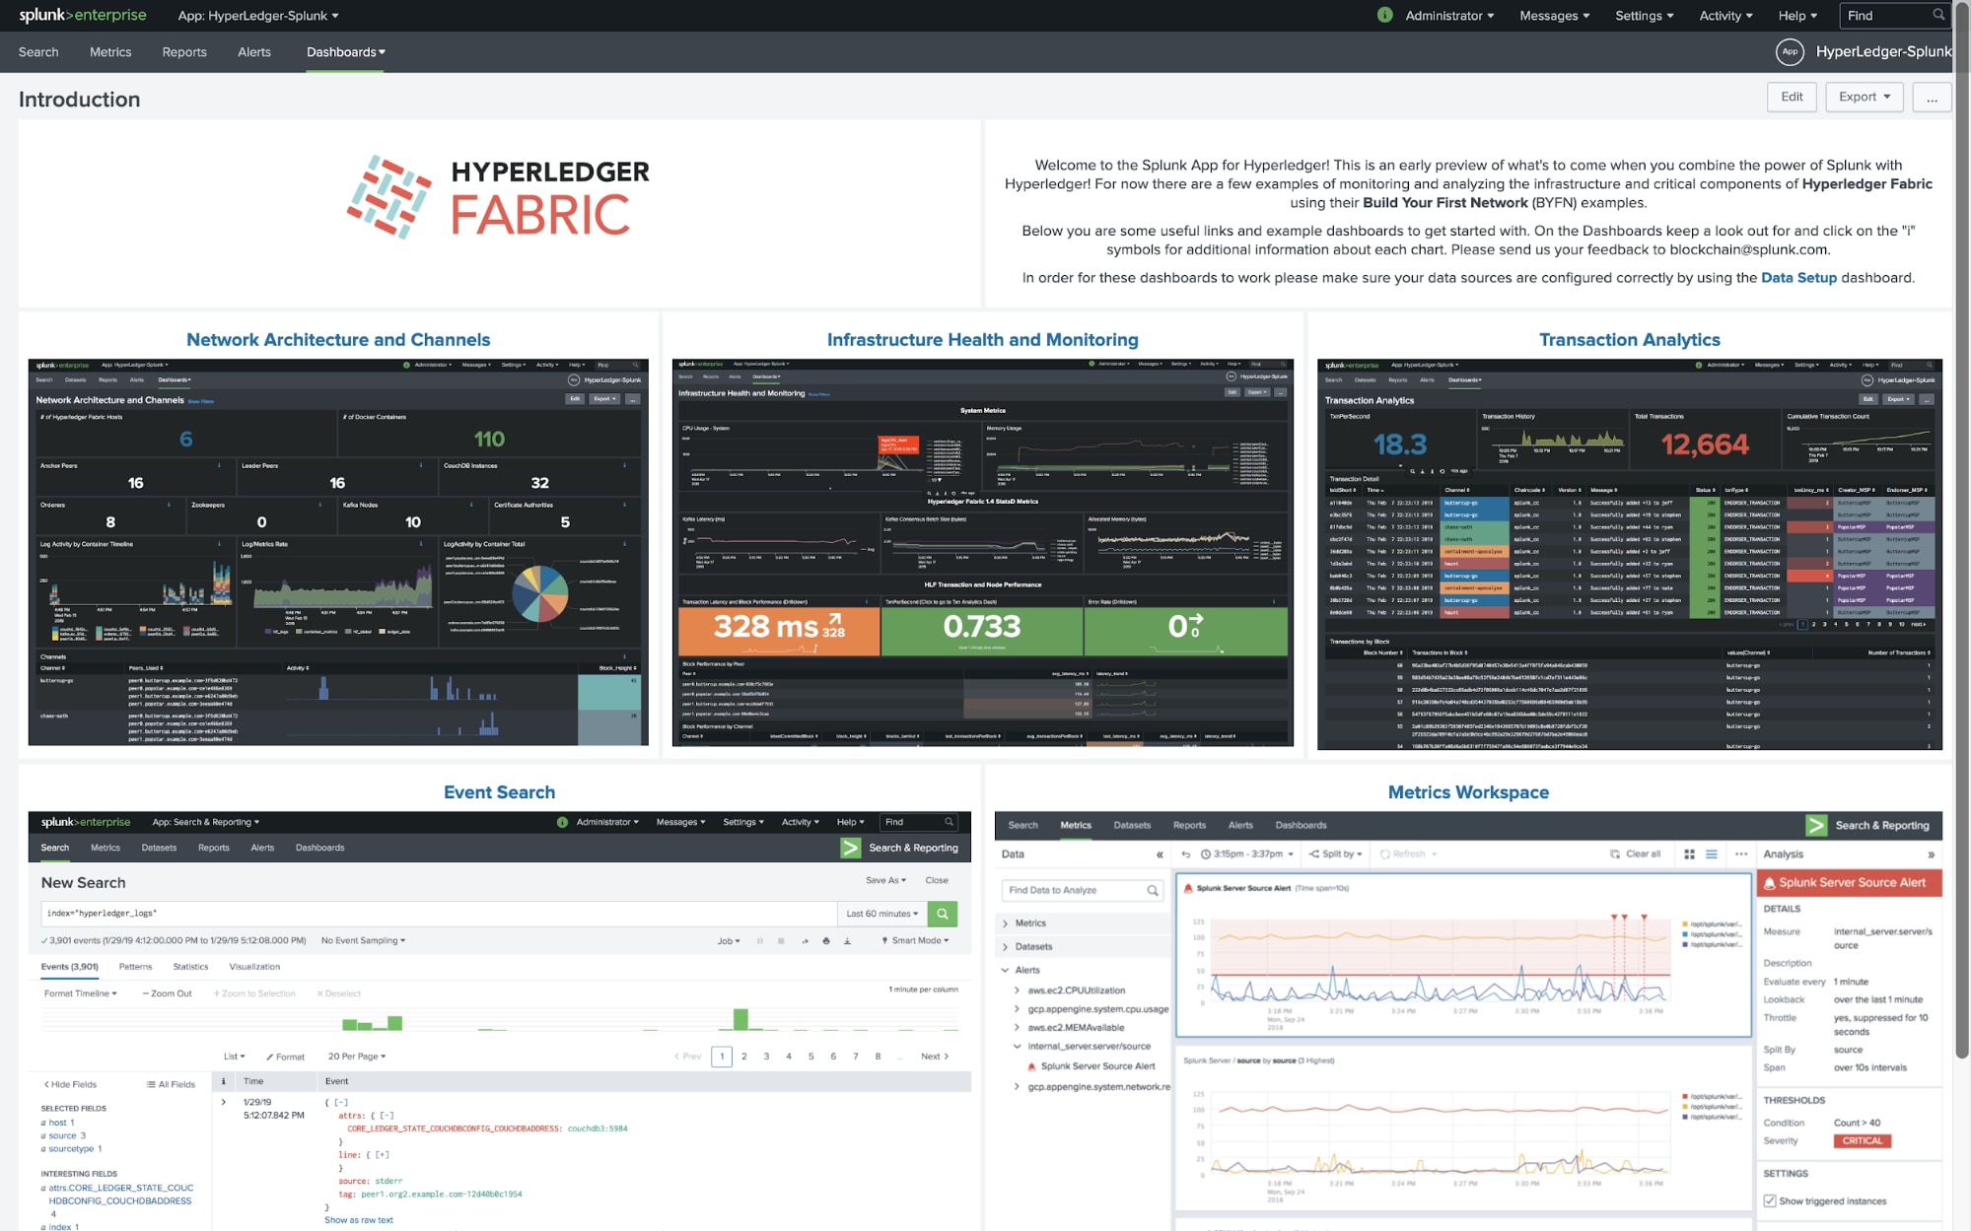Click the orange 328 ms latency tile
The height and width of the screenshot is (1231, 1971).
pyautogui.click(x=778, y=631)
